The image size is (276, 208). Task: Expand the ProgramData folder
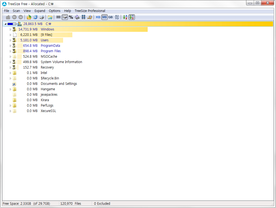point(10,46)
